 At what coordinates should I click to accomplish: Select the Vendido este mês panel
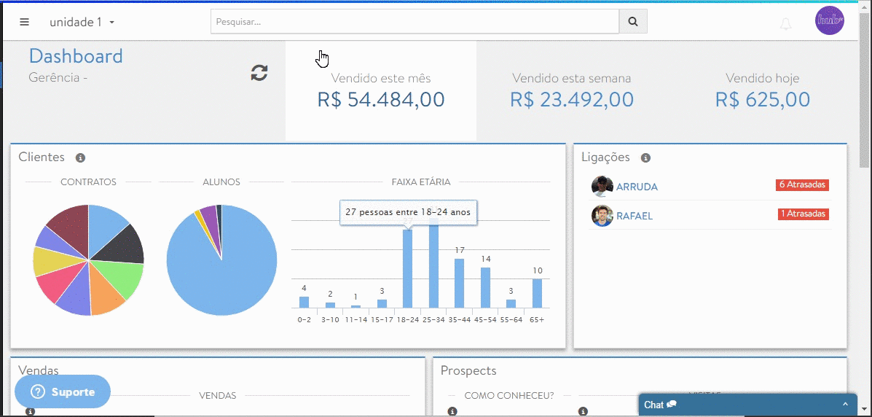(380, 90)
